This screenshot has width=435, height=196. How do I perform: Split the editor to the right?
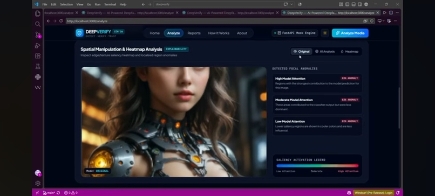[x=391, y=13]
